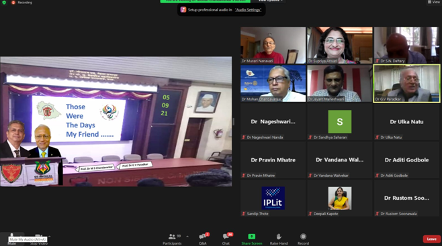Viewport: 442px width, 246px height.
Task: Click the green encryption shield icon
Action: click(x=4, y=2)
